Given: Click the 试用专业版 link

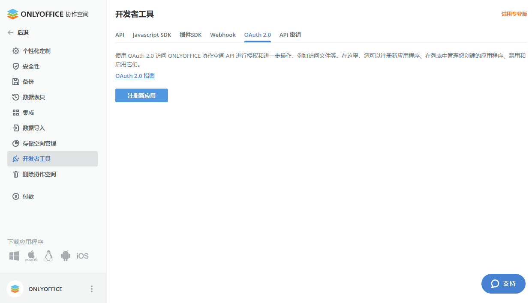Looking at the screenshot, I should [x=514, y=14].
